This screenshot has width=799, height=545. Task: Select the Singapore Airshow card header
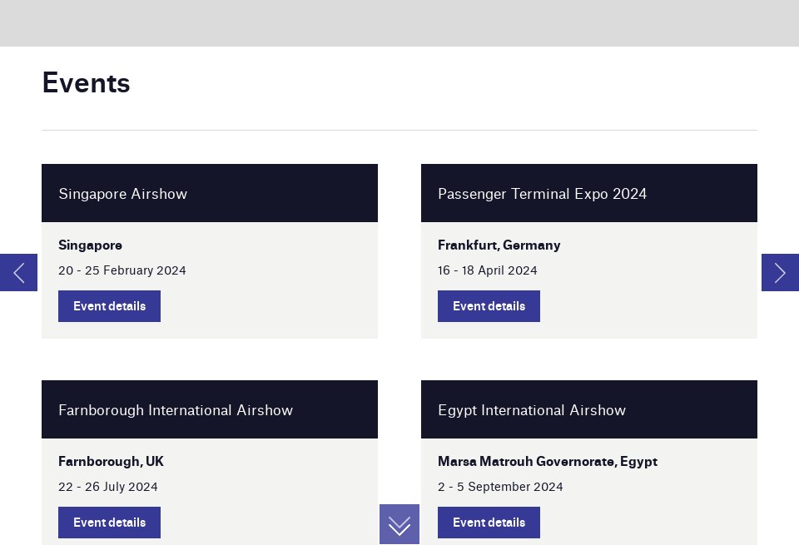(122, 193)
